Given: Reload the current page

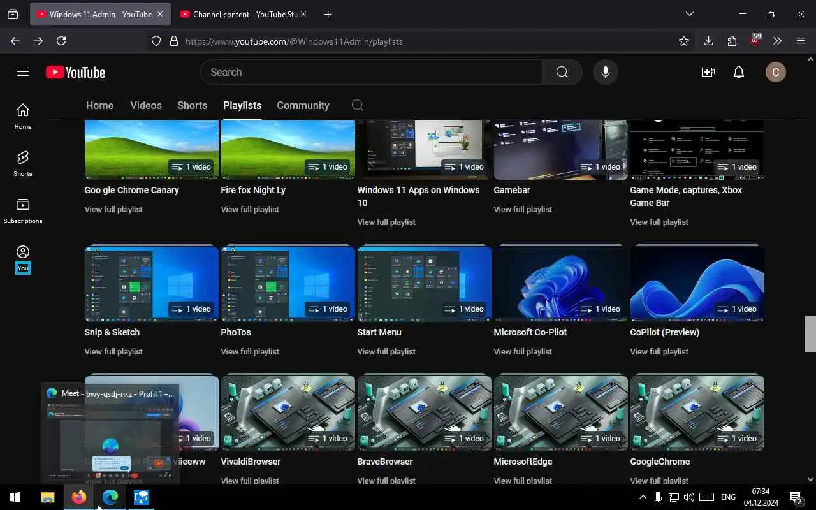Looking at the screenshot, I should tap(61, 41).
